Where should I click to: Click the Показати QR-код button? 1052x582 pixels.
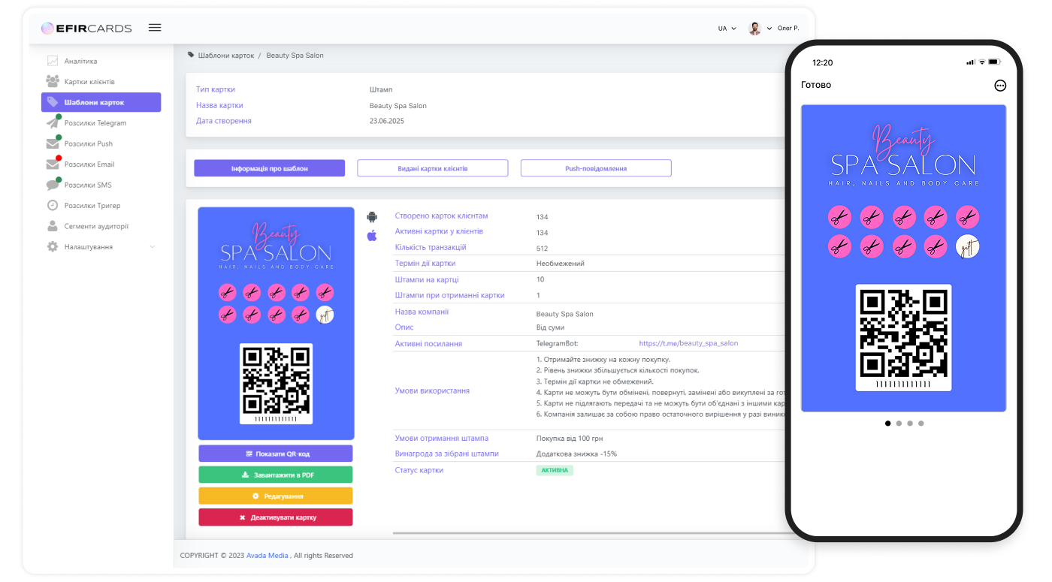(276, 454)
